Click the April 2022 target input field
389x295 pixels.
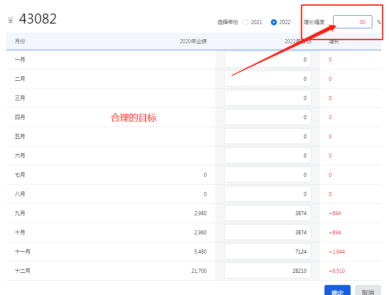(268, 117)
